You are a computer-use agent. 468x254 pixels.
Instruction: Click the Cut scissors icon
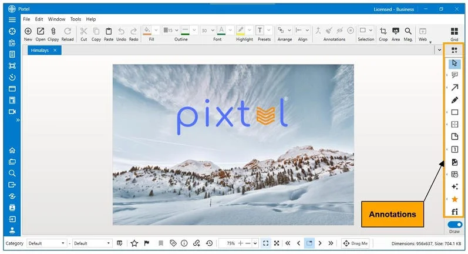pyautogui.click(x=84, y=31)
